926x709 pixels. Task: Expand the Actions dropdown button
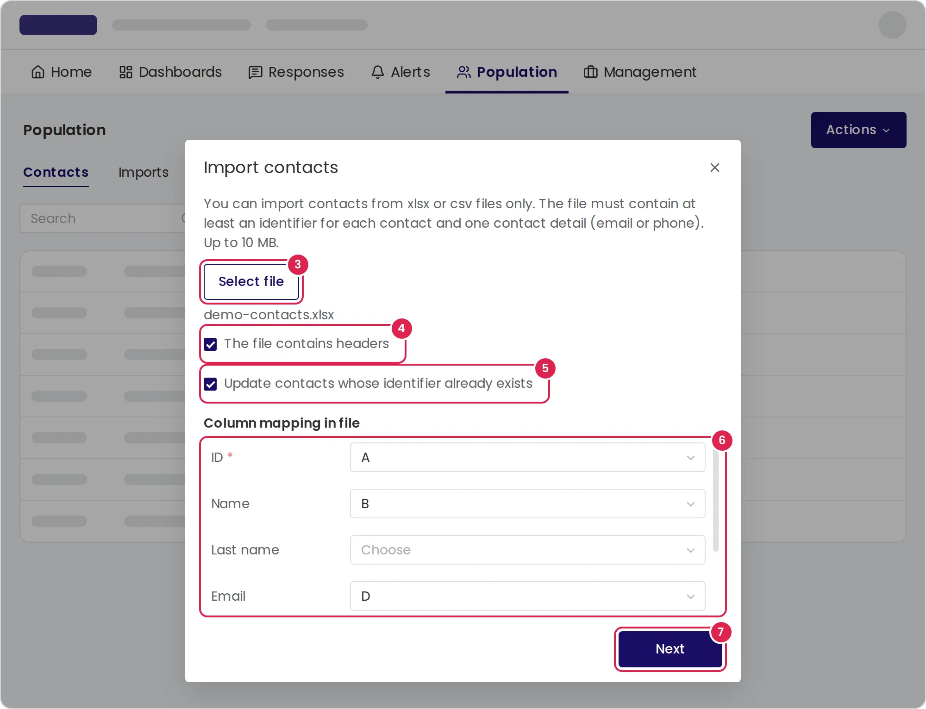click(x=858, y=130)
